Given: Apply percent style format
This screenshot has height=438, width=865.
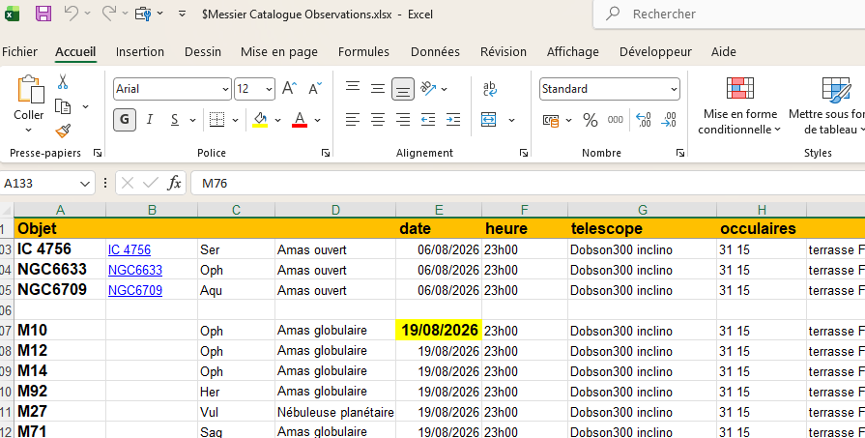Looking at the screenshot, I should tap(591, 120).
